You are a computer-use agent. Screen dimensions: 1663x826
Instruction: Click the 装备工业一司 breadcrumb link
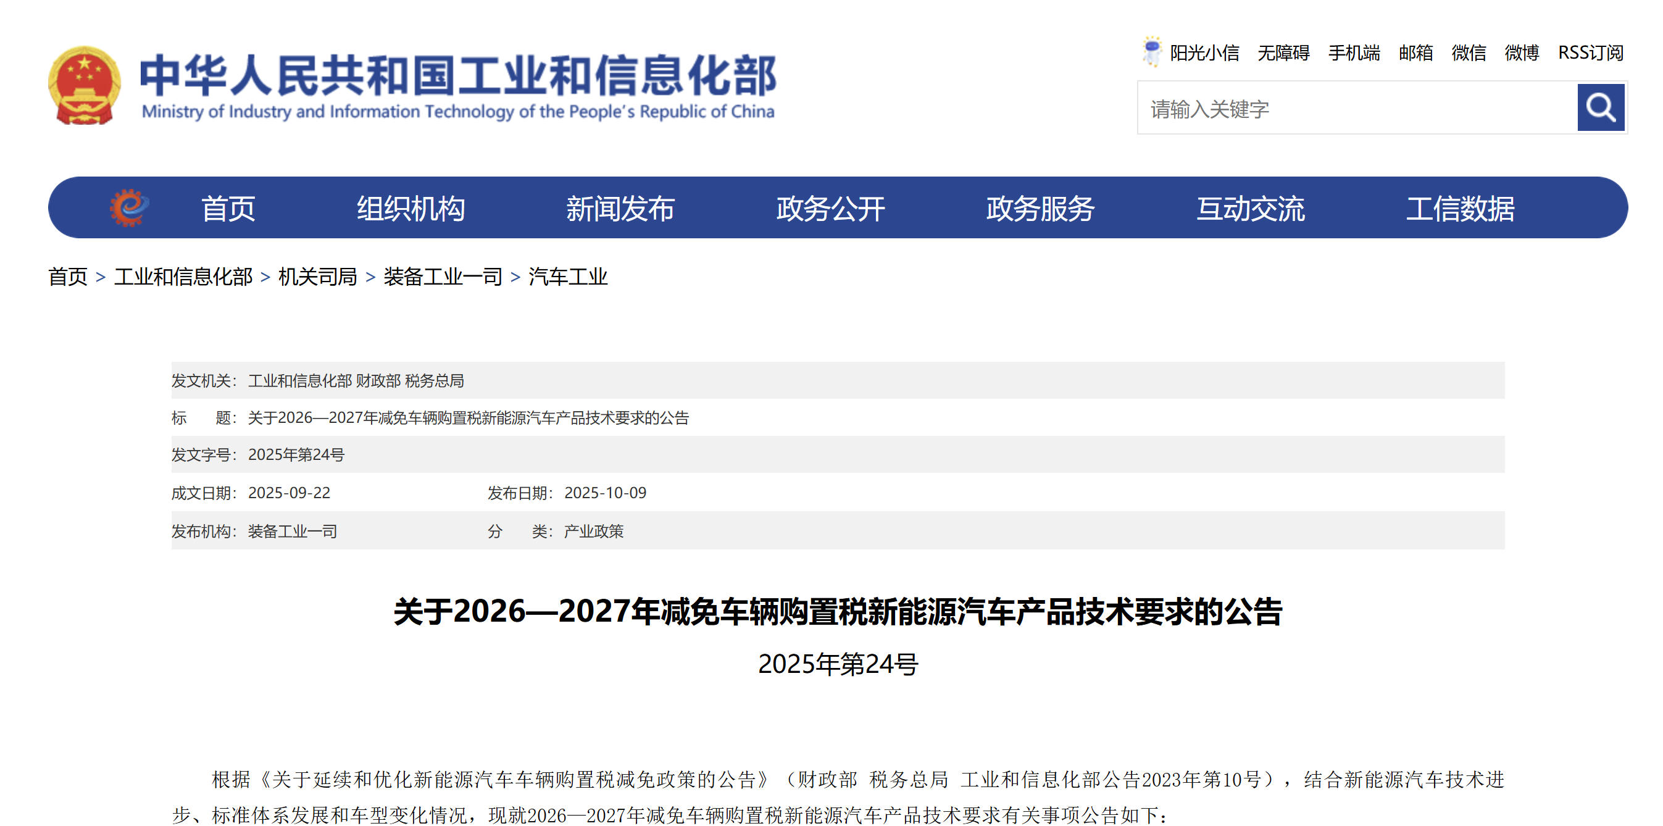(442, 277)
